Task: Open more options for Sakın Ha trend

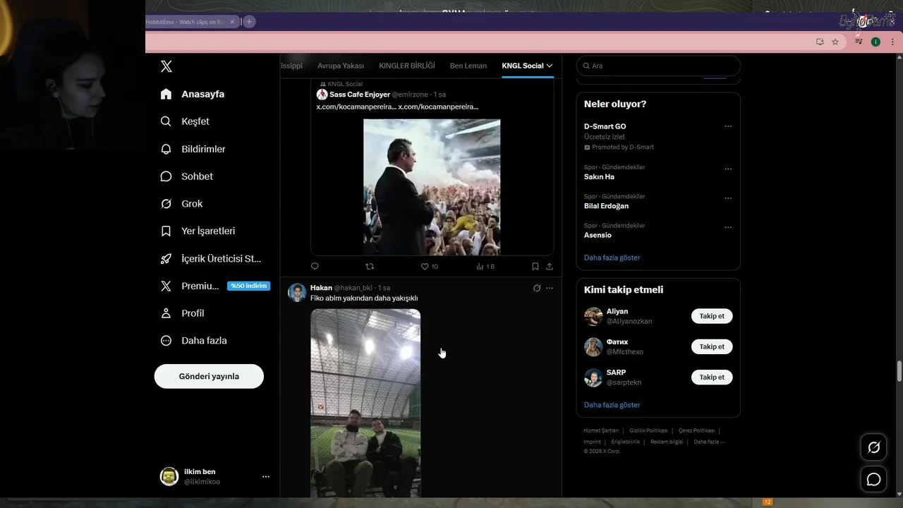Action: (728, 169)
